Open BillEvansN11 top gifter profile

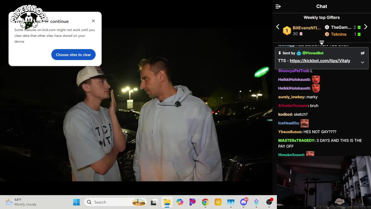(306, 28)
